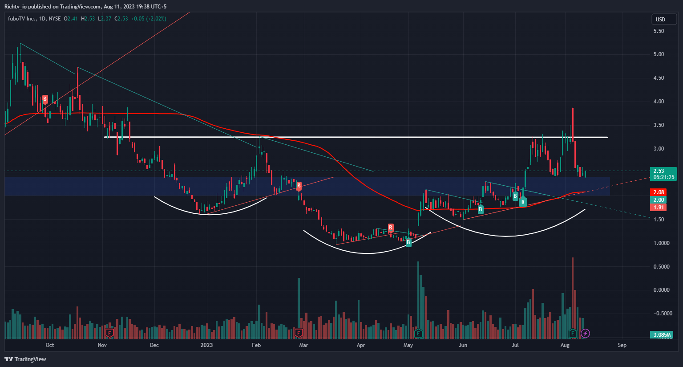The image size is (683, 367).
Task: Click the Aug label on the time axis
Action: (565, 345)
